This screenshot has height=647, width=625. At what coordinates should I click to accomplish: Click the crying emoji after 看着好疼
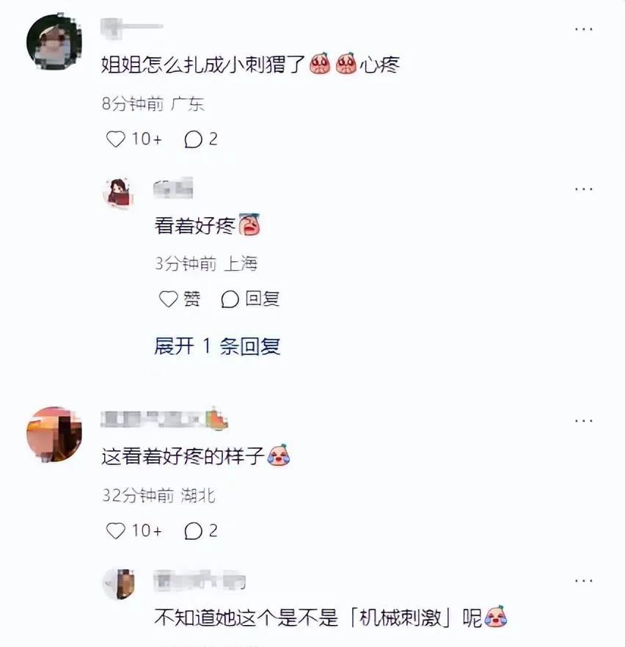[x=249, y=225]
